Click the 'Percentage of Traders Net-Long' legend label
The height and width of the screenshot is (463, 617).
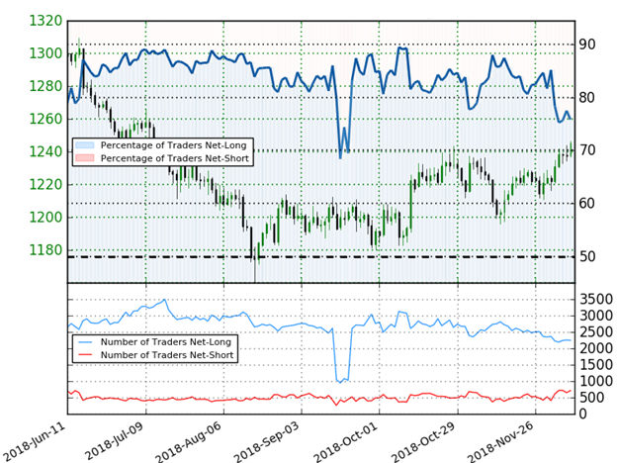tap(174, 145)
